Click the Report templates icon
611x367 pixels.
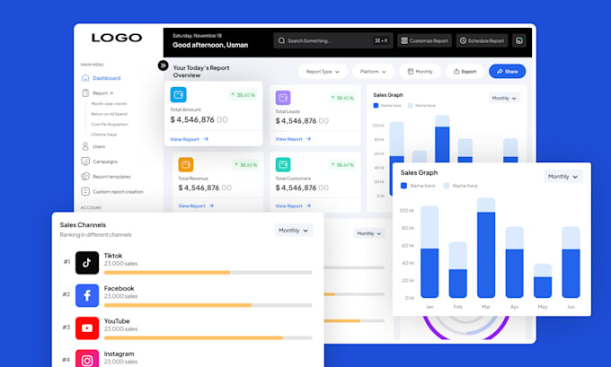(x=85, y=176)
